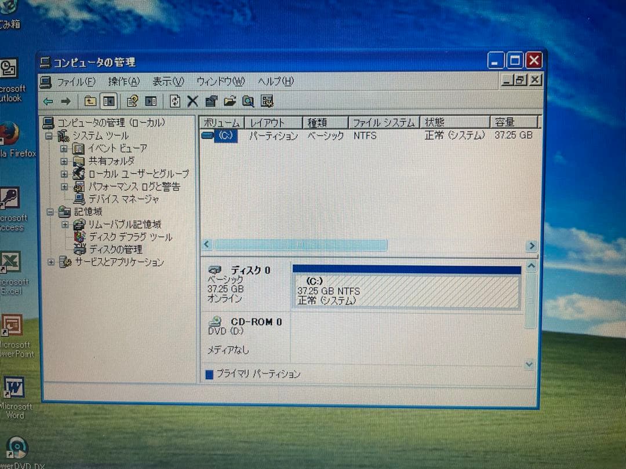Click the vertical scrollbar down arrow
This screenshot has width=626, height=469.
coord(529,364)
